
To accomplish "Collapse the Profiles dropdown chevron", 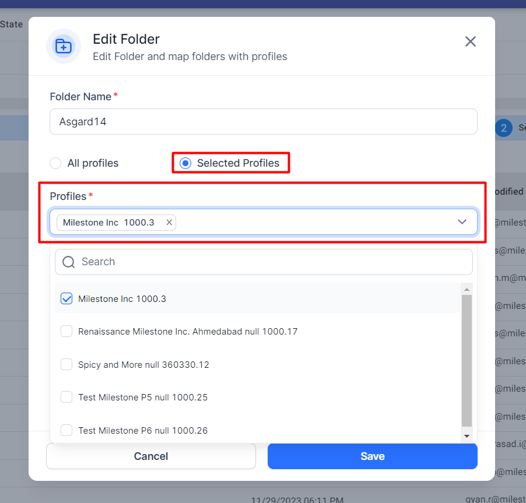I will point(462,222).
